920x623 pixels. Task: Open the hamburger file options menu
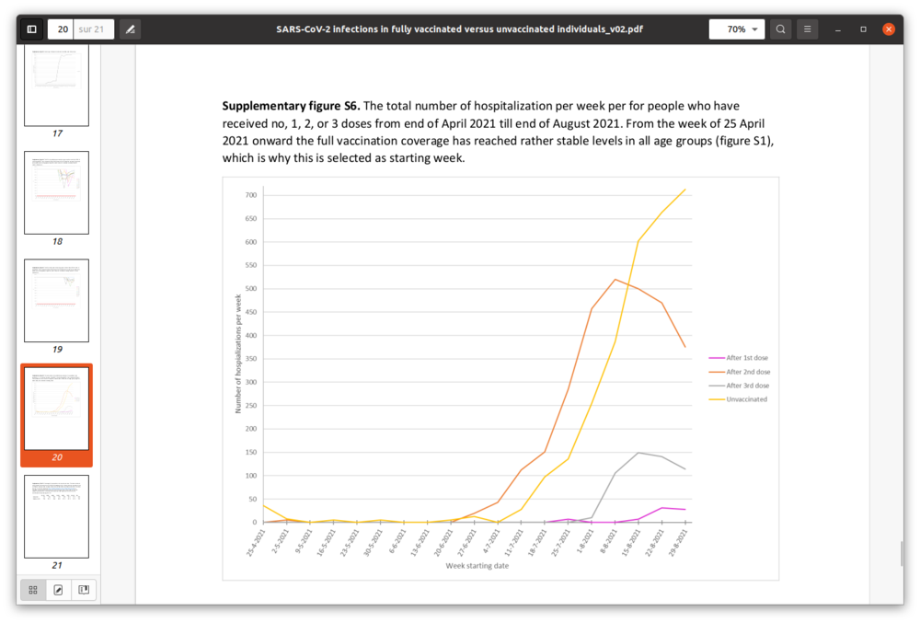pyautogui.click(x=807, y=29)
